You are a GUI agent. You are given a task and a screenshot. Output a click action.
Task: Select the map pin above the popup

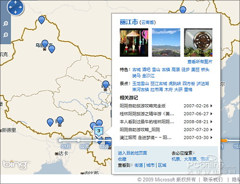coord(183,10)
